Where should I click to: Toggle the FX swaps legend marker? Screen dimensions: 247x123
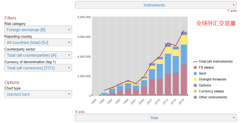pos(195,67)
